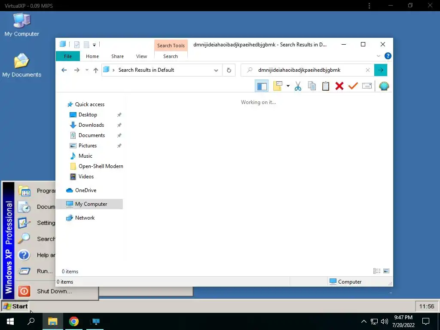
Task: Open Downloads in the navigation pane
Action: point(91,125)
